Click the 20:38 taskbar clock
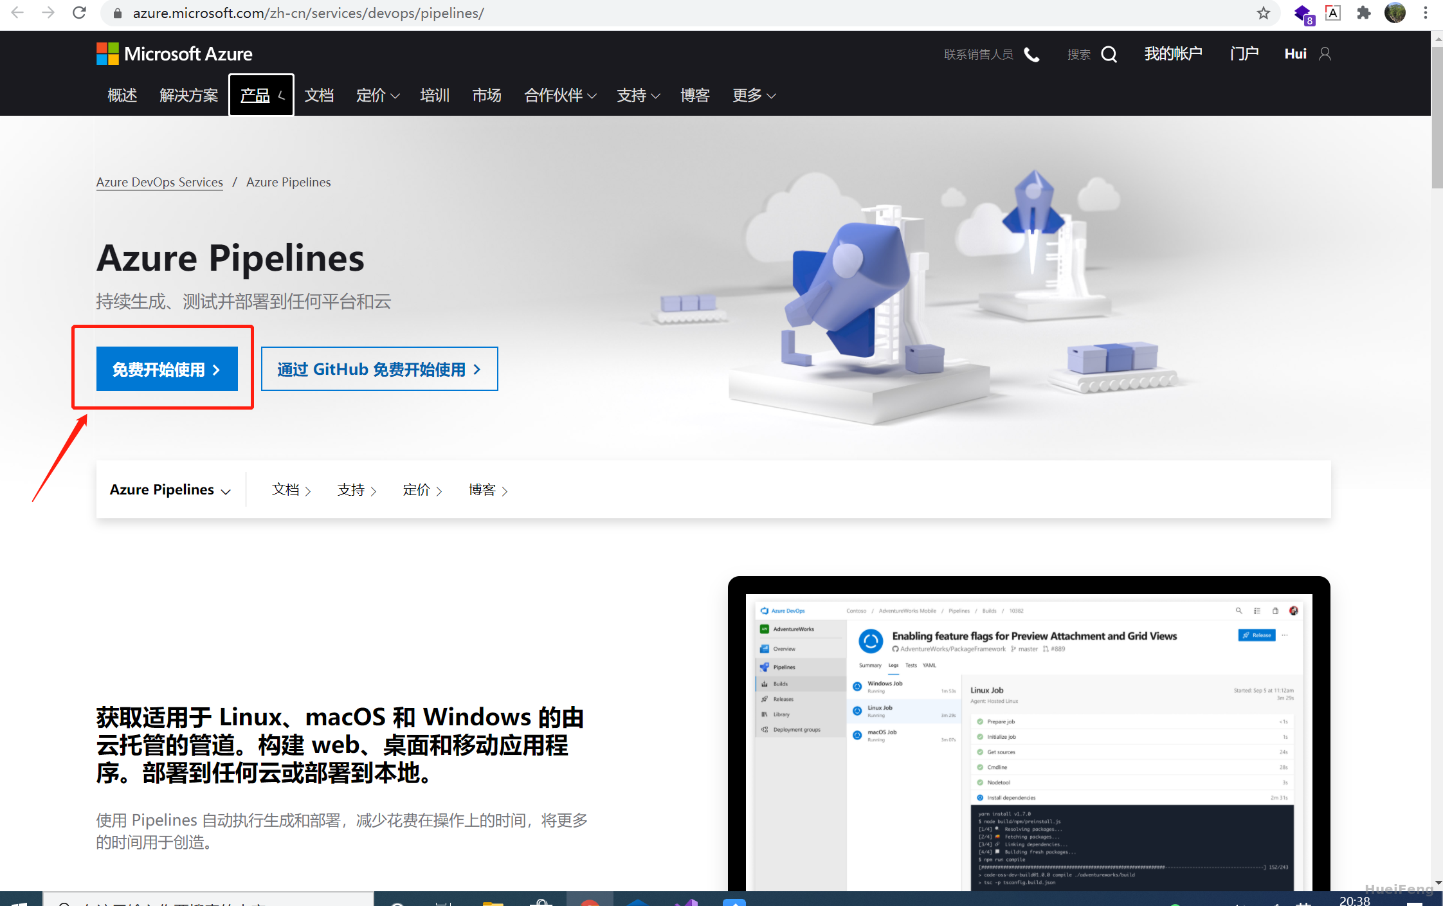The image size is (1443, 906). [1354, 900]
